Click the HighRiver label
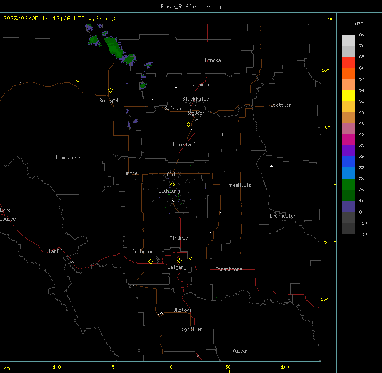The height and width of the screenshot is (373, 382). (191, 329)
